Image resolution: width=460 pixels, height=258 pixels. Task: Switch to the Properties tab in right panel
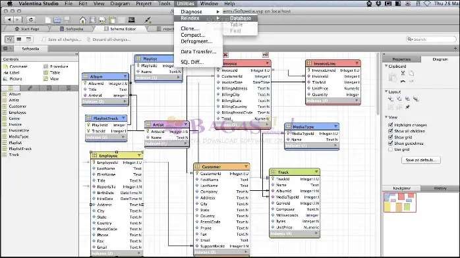click(401, 59)
